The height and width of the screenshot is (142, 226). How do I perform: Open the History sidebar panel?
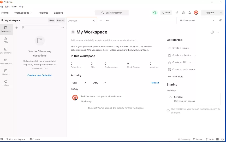(6, 83)
